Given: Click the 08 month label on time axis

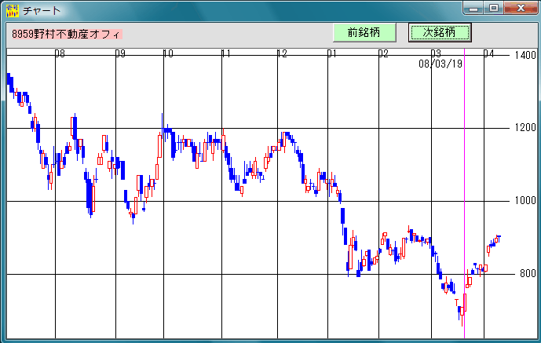Looking at the screenshot, I should (x=60, y=53).
